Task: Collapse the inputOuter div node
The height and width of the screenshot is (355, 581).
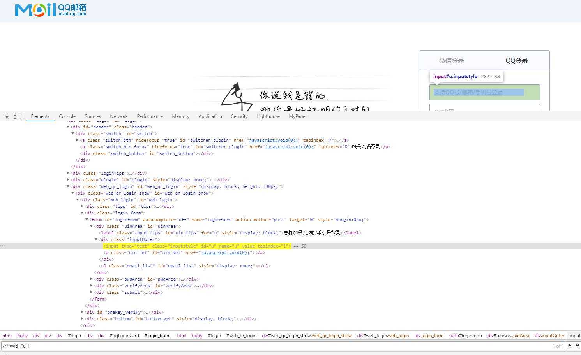Action: [x=96, y=239]
